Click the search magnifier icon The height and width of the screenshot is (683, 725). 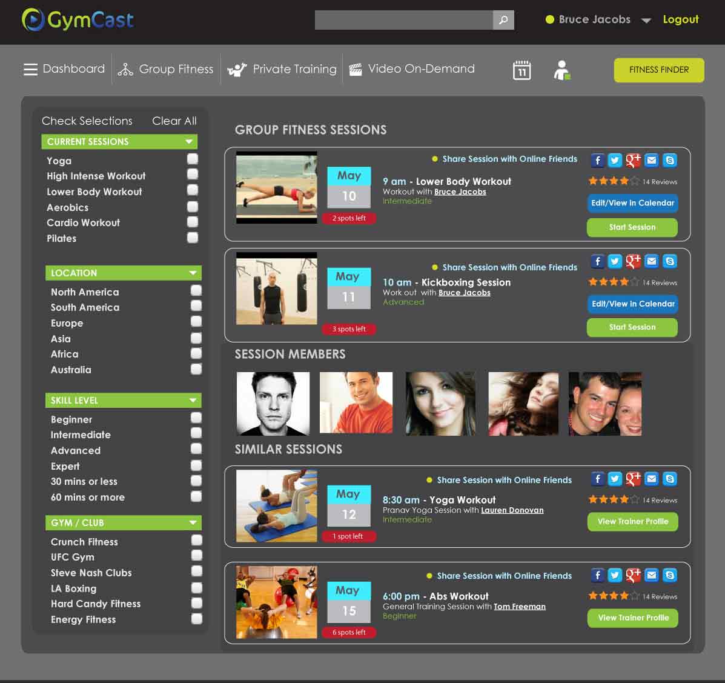coord(503,20)
